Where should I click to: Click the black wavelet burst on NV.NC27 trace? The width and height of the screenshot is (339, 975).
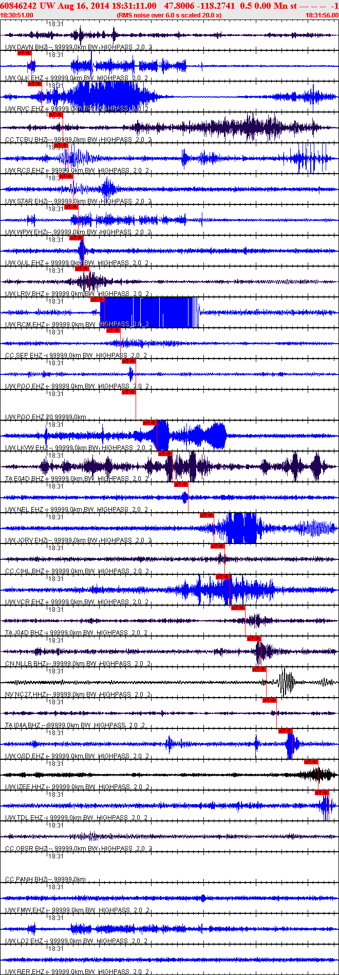pos(286,682)
